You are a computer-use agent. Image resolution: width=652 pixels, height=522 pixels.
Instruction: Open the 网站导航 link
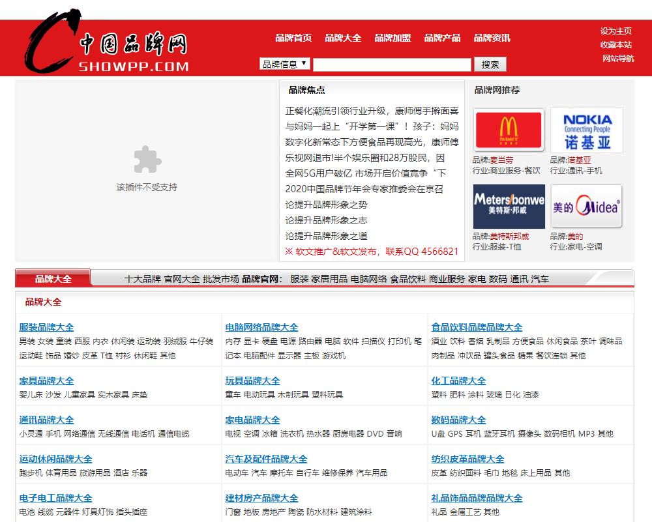pos(617,58)
